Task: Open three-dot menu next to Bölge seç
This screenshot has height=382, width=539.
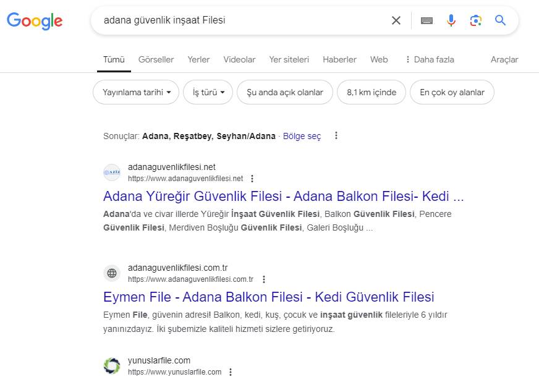Action: point(336,136)
